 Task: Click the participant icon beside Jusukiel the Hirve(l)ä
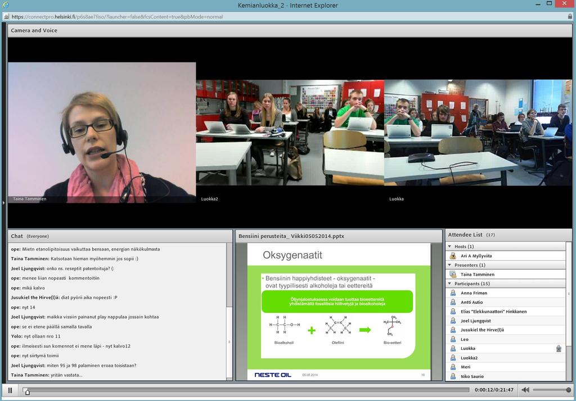(453, 330)
